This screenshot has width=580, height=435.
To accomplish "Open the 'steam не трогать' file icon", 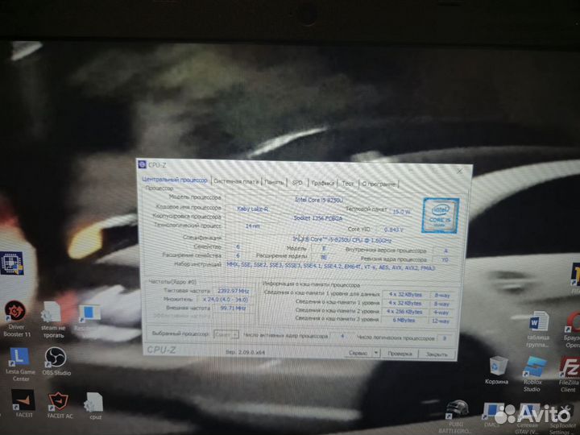I will point(52,320).
